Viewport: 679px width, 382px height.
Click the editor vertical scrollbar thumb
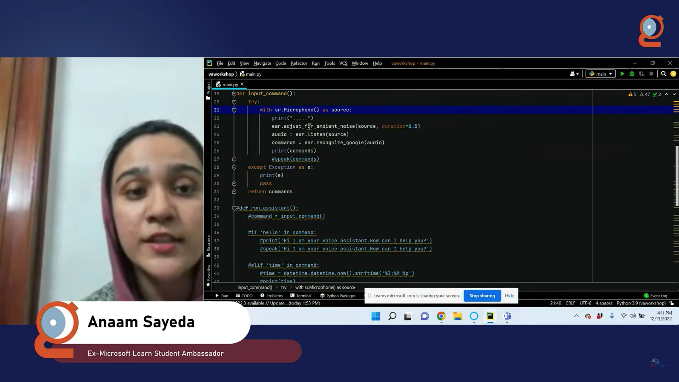click(x=677, y=176)
